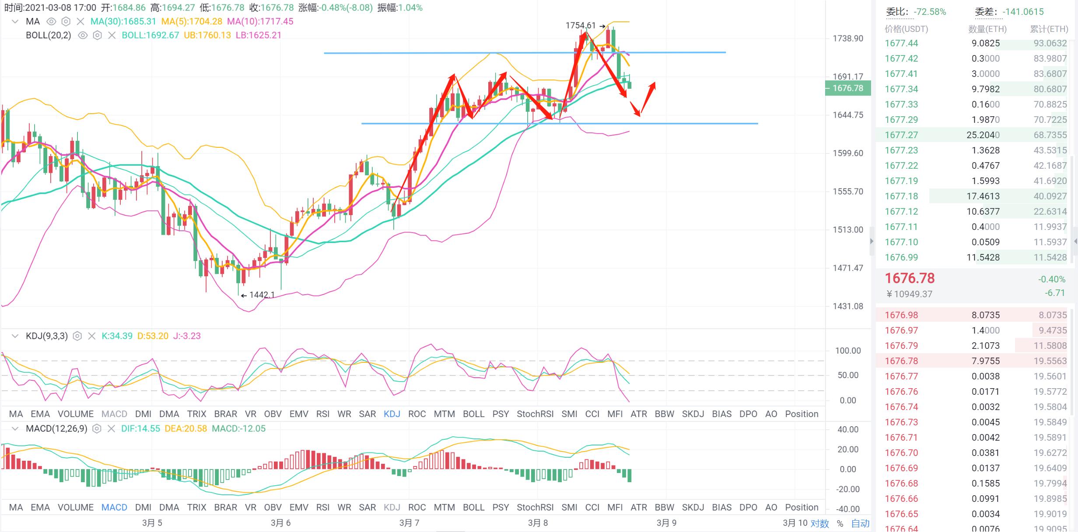Toggle BOLL bands visibility eye icon

tap(83, 35)
